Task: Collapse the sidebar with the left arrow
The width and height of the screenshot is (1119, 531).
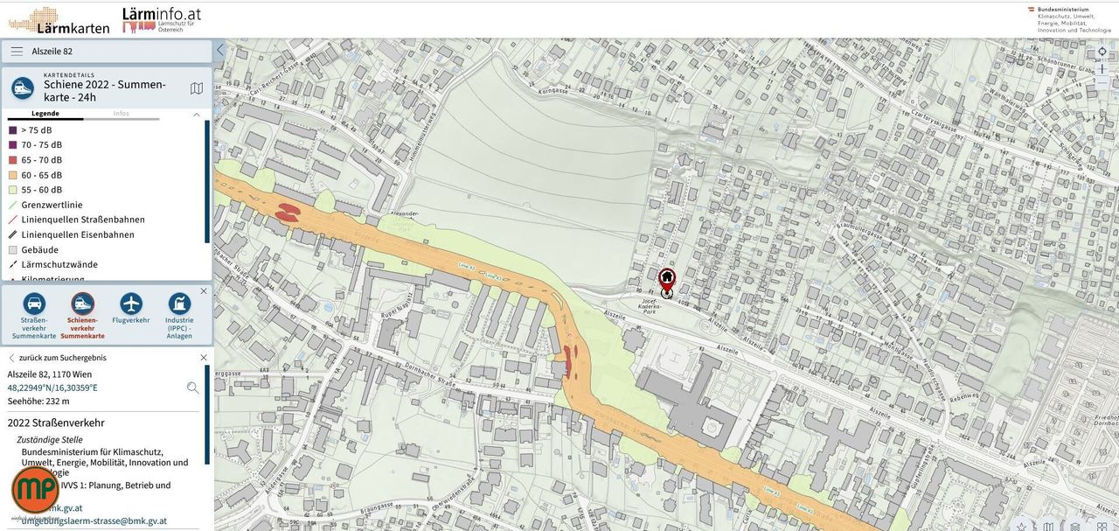Action: pos(219,51)
